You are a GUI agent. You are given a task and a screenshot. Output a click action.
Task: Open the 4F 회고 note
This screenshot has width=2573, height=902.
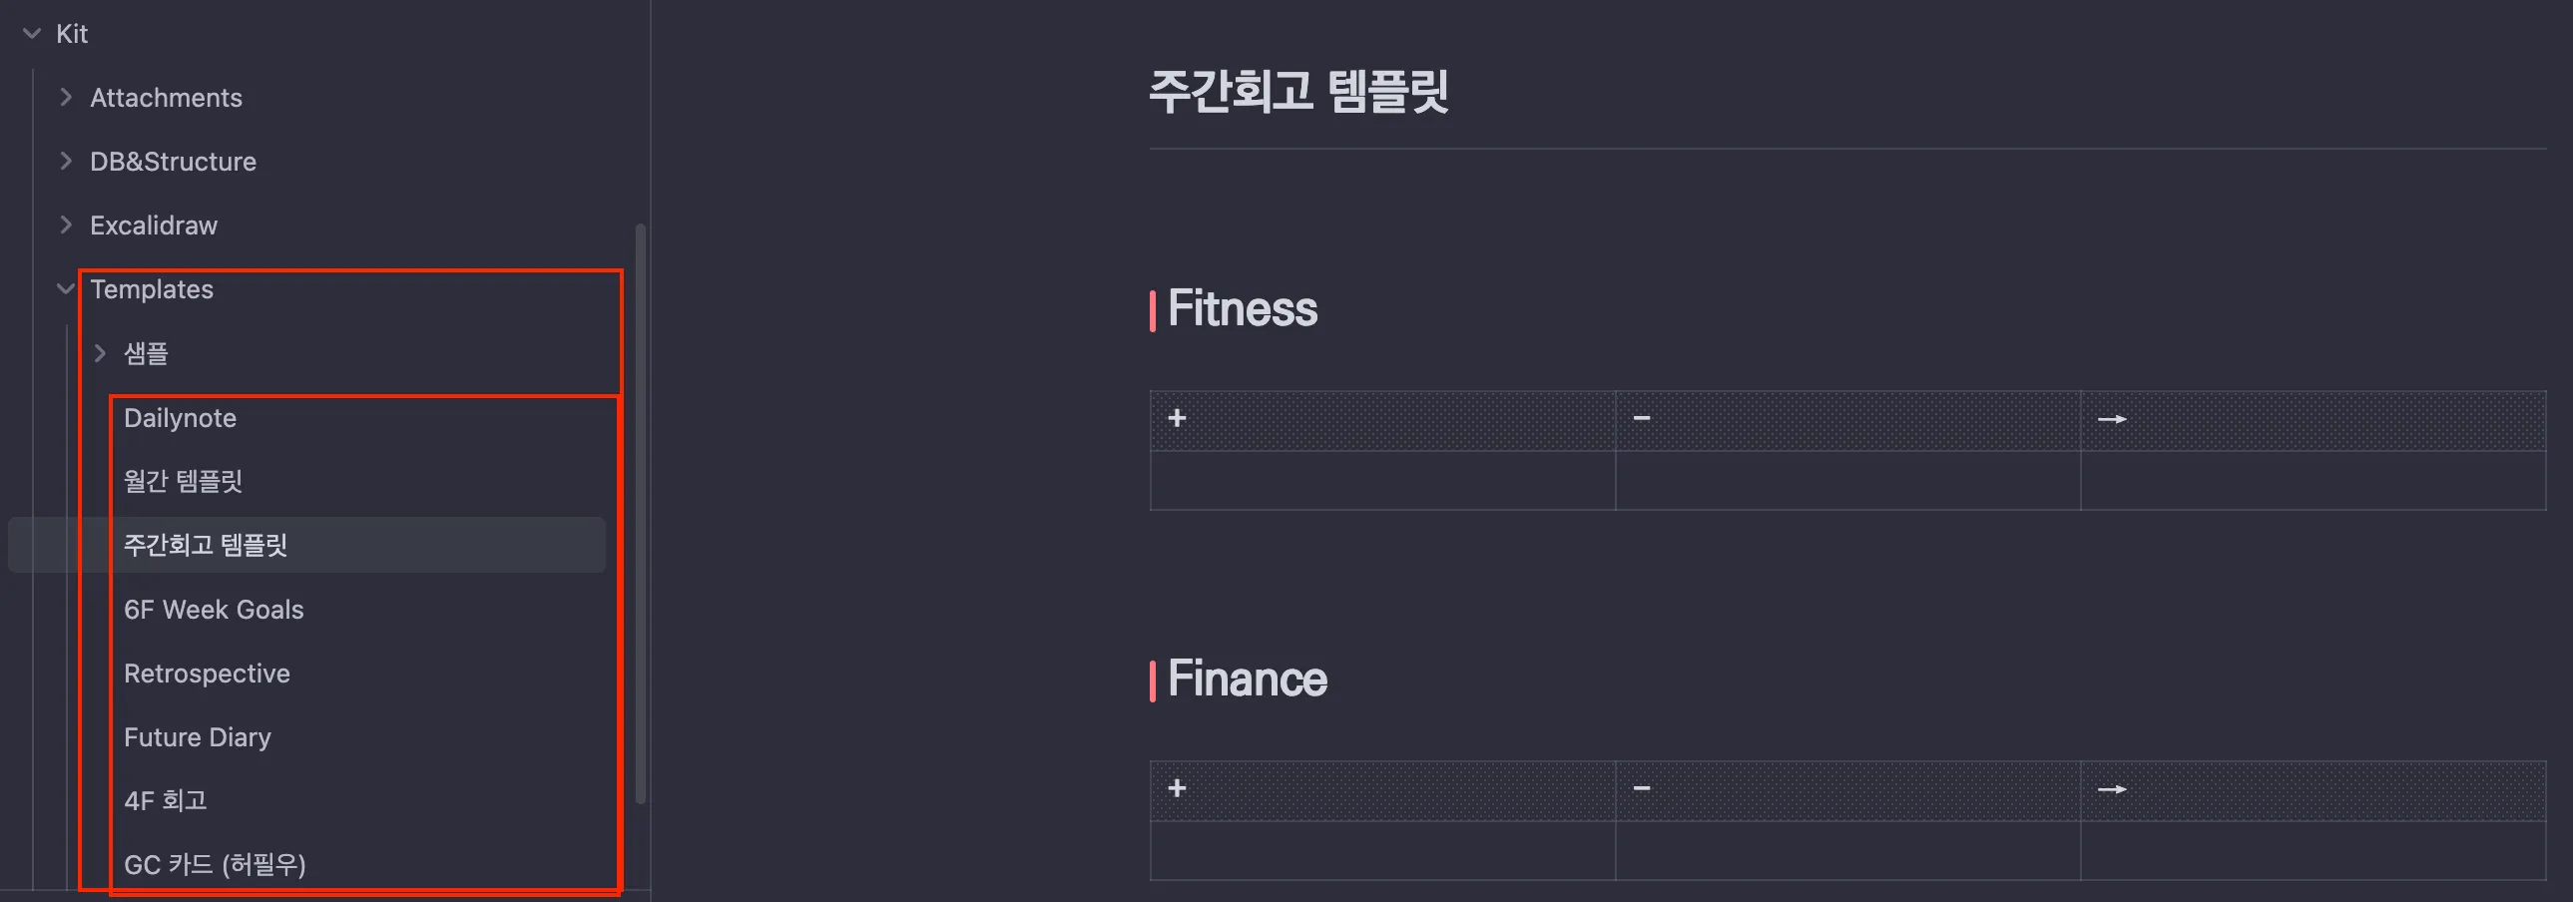[166, 800]
